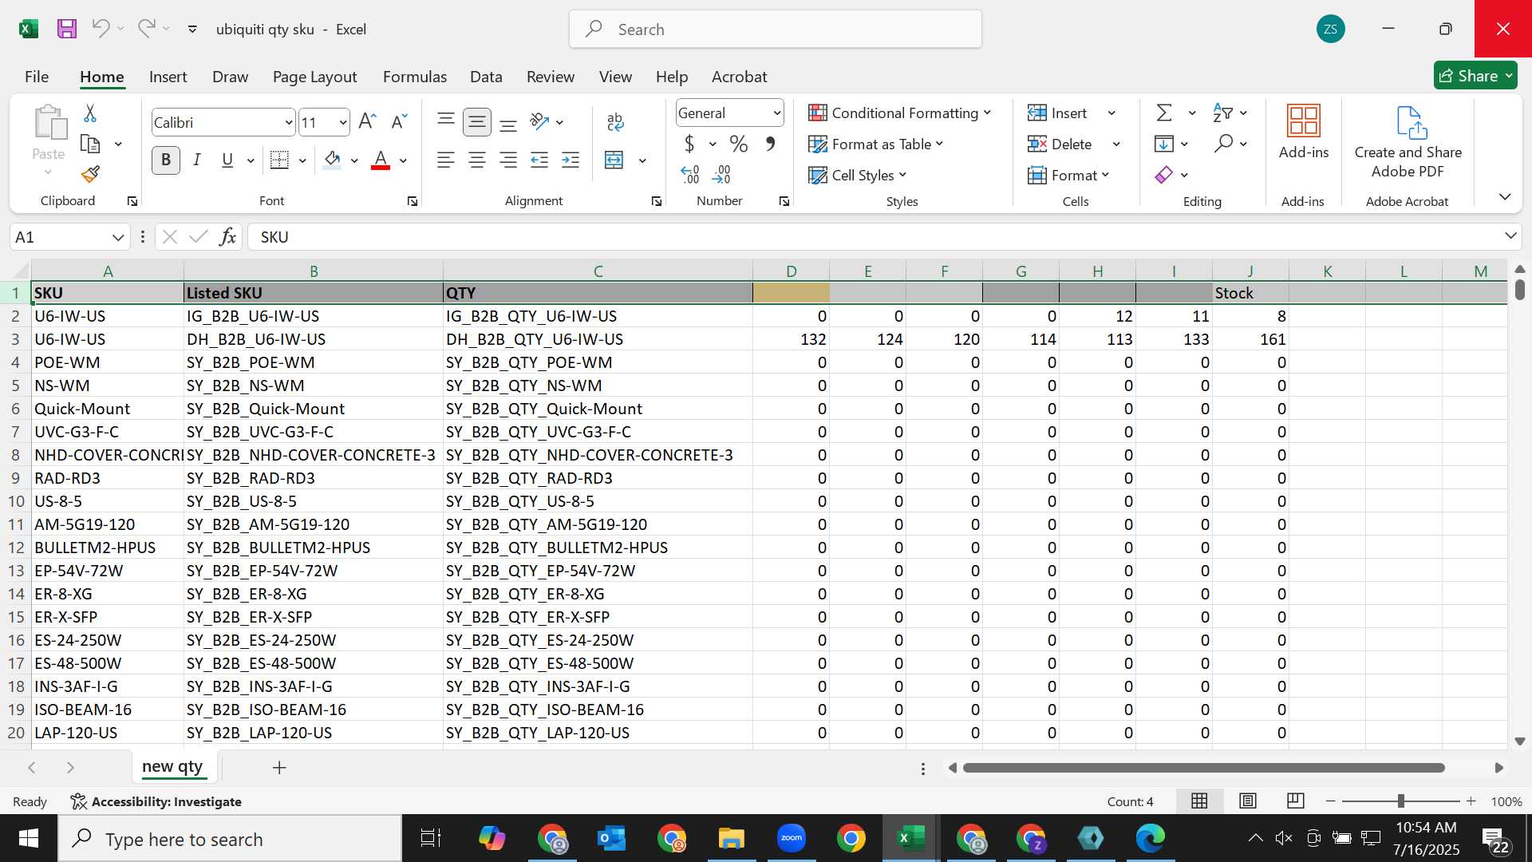
Task: Expand the formula bar
Action: click(x=1510, y=236)
